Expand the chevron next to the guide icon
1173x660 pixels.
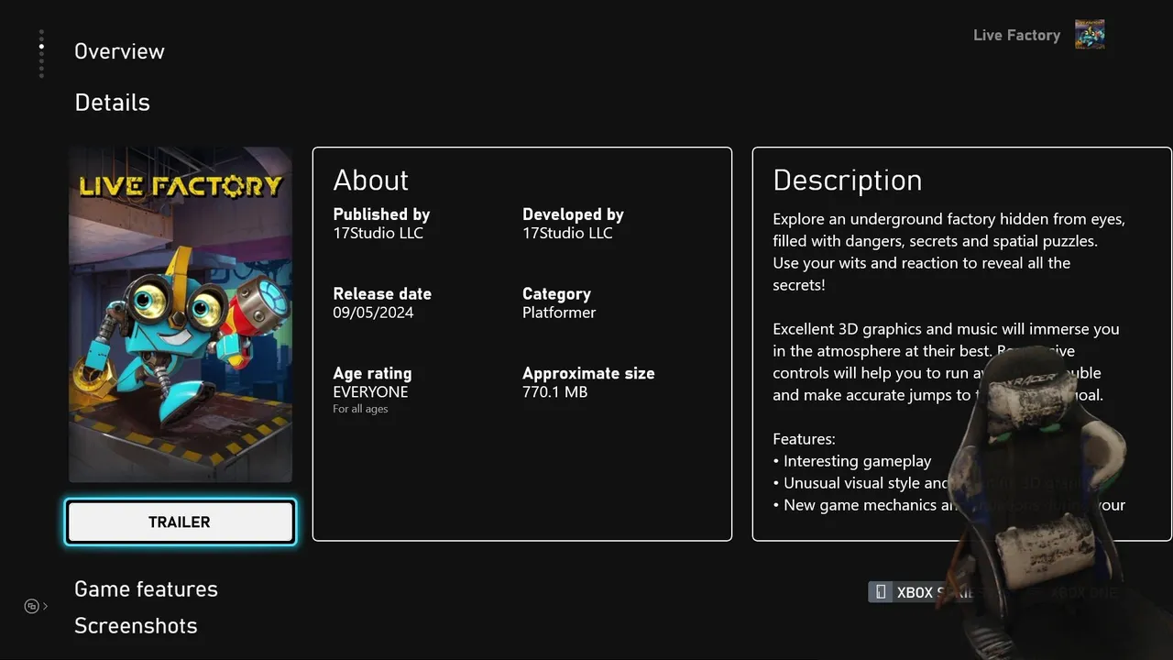[x=46, y=606]
